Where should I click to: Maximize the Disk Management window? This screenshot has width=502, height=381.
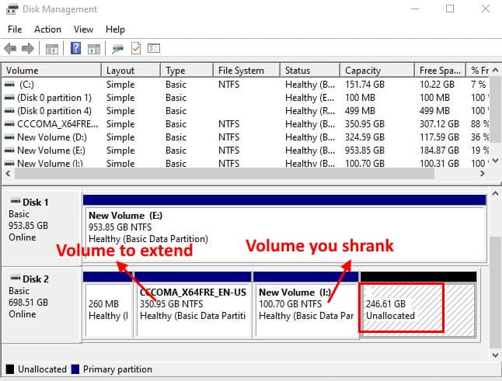450,9
